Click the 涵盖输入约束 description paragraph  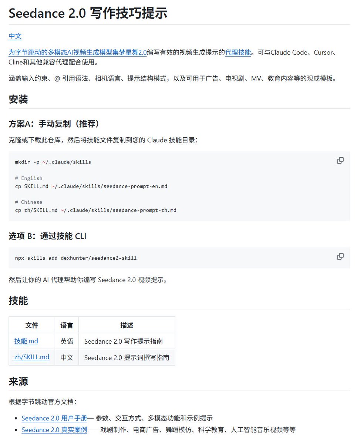click(x=173, y=78)
